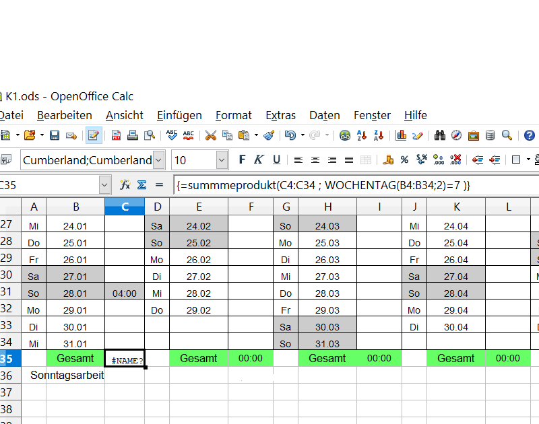Select row header 36

pyautogui.click(x=7, y=376)
